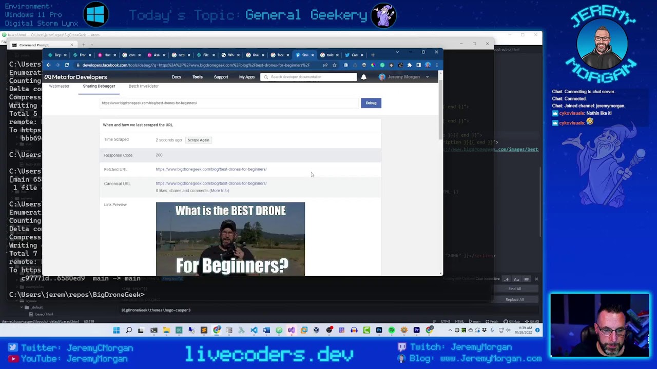Open Premiere Pro from taskbar
This screenshot has width=657, height=369.
[x=416, y=330]
